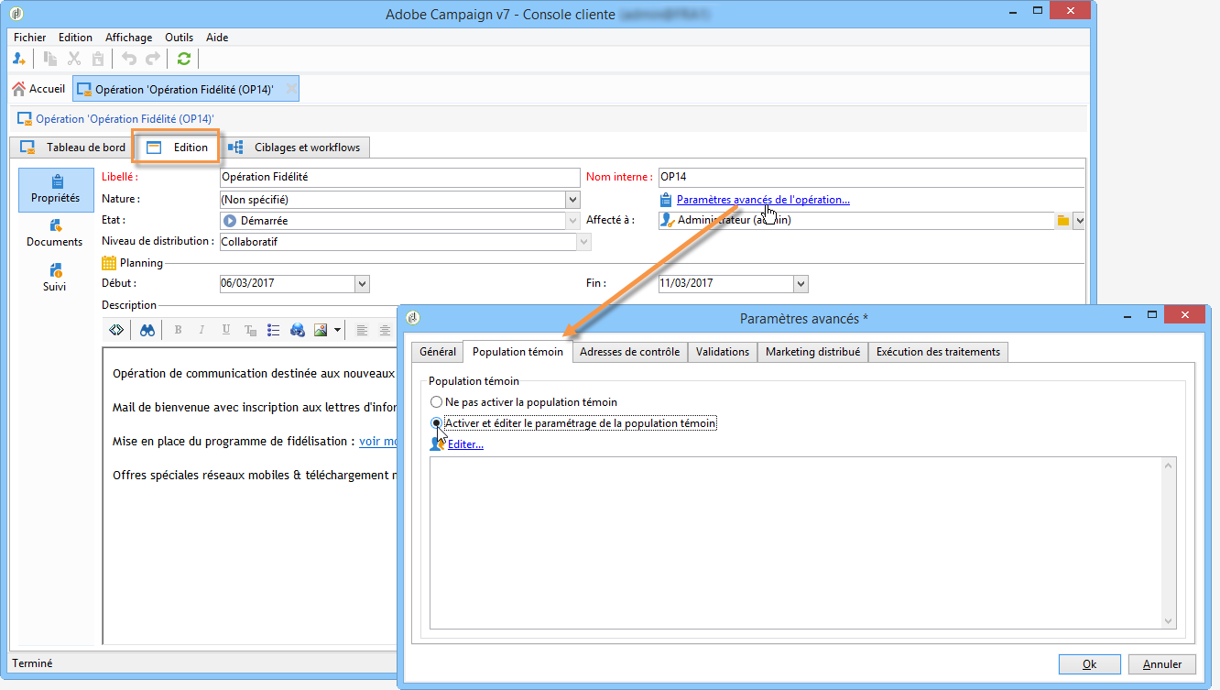The image size is (1220, 690).
Task: Click the insert image icon in the editor
Action: click(x=321, y=330)
